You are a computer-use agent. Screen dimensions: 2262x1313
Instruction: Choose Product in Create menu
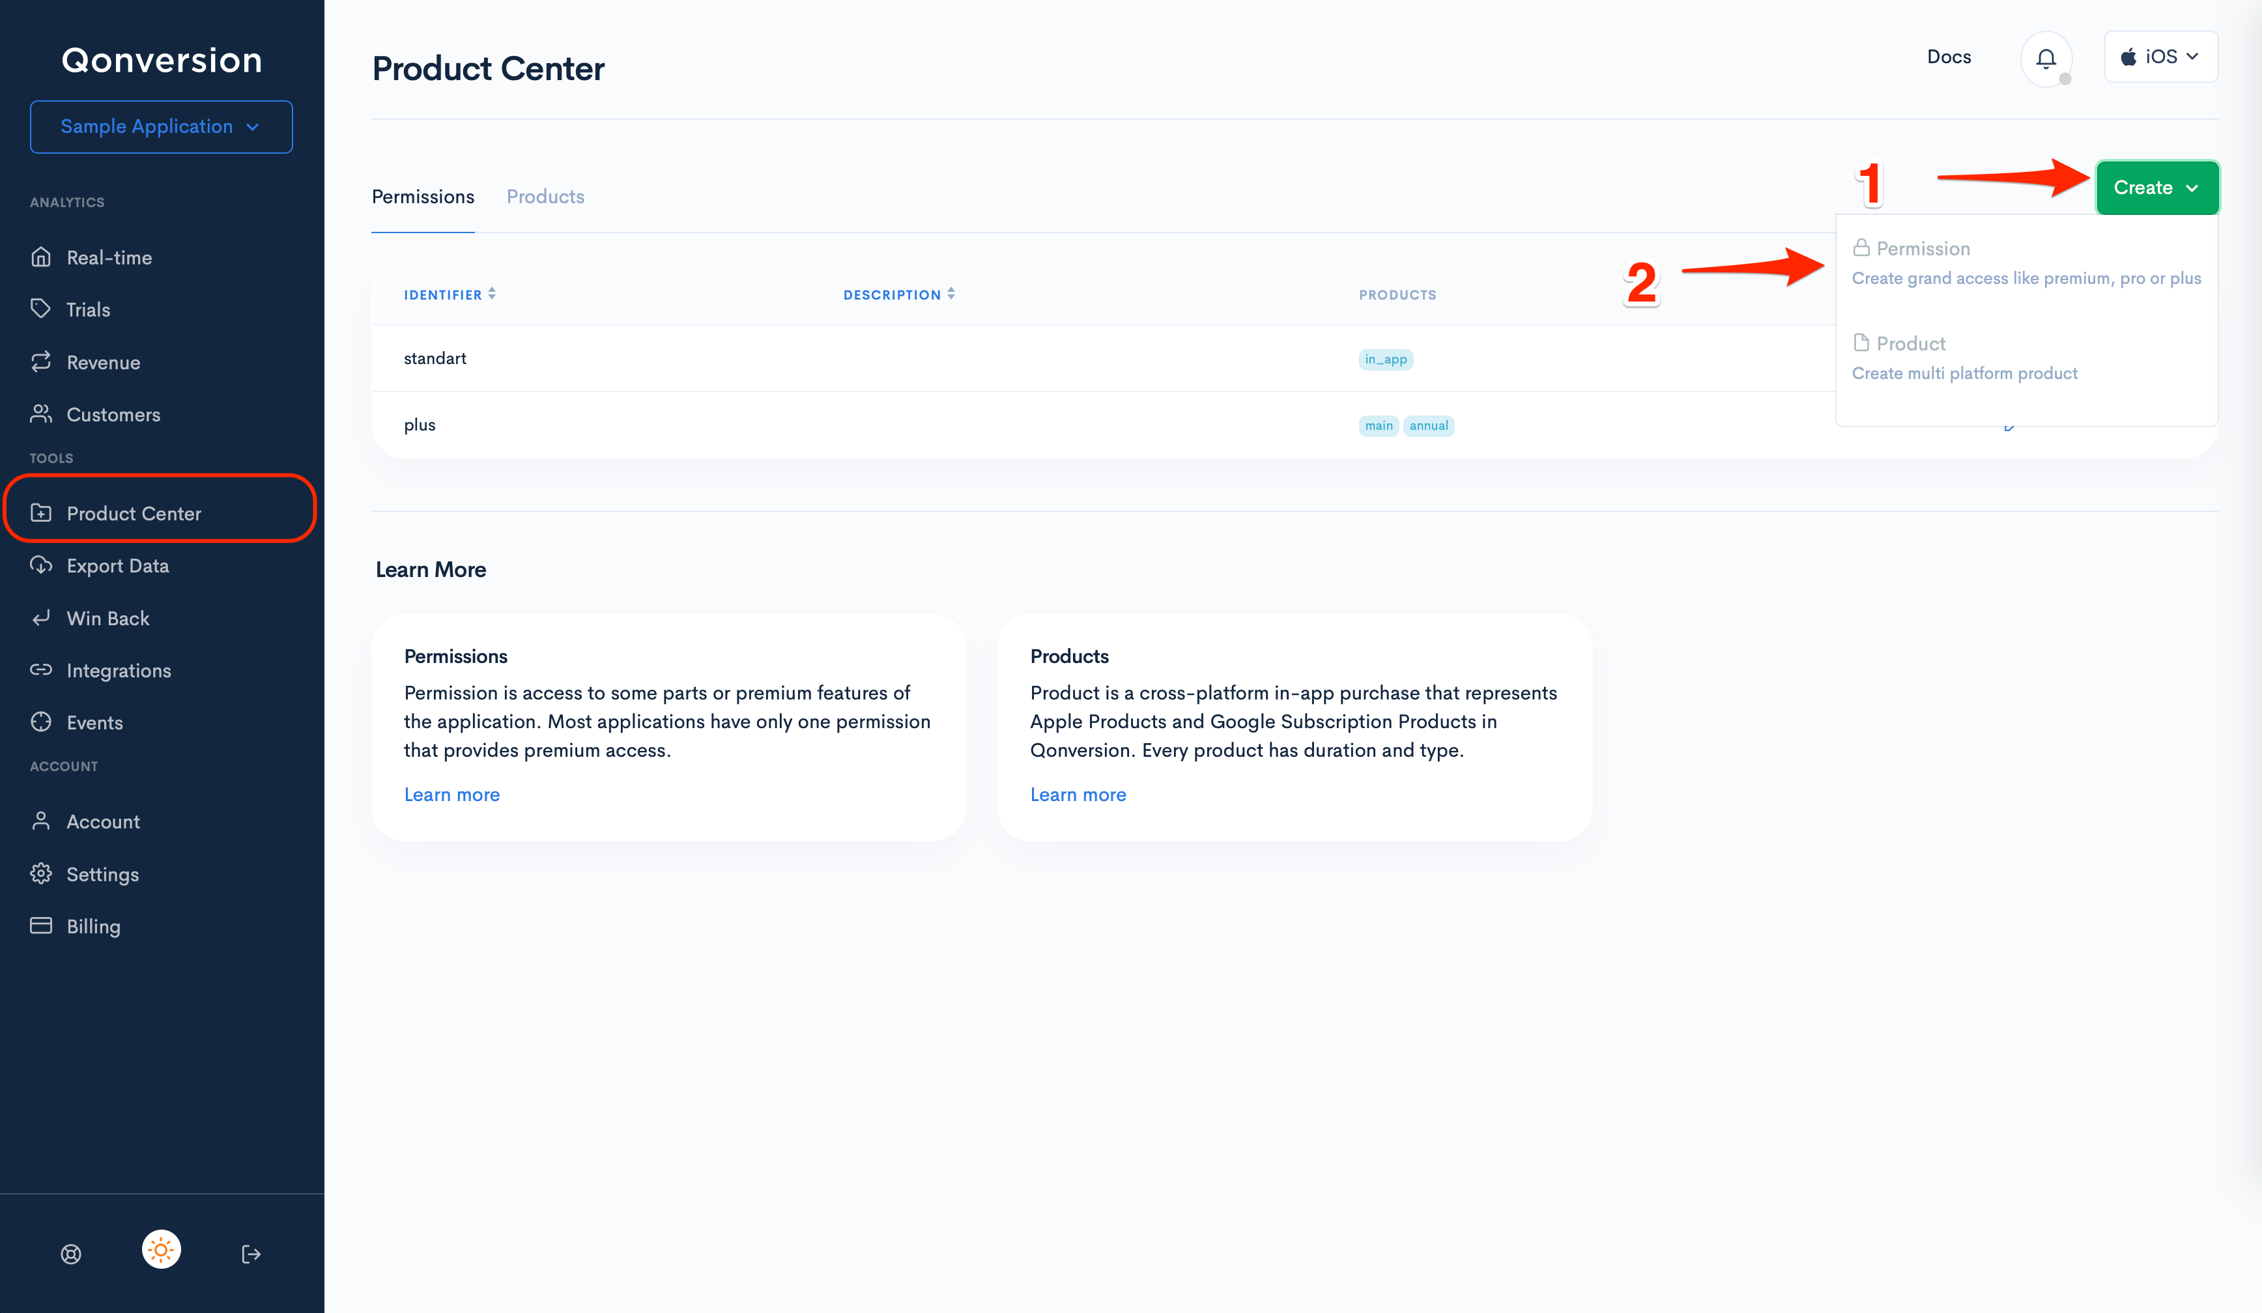point(2026,357)
